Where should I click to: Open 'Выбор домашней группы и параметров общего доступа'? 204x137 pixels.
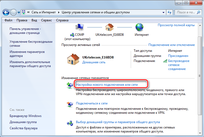pos(118,122)
